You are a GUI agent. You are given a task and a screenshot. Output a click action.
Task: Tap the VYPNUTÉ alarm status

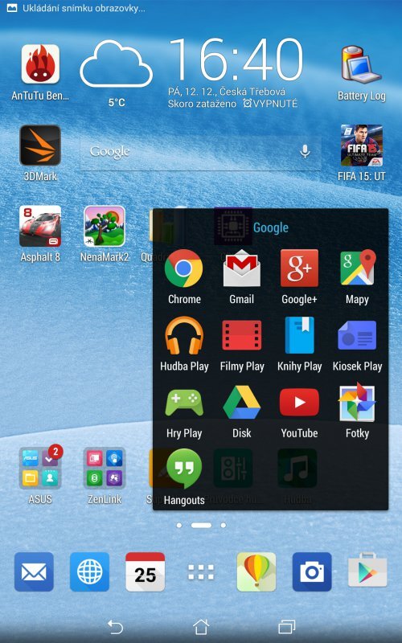[x=270, y=104]
